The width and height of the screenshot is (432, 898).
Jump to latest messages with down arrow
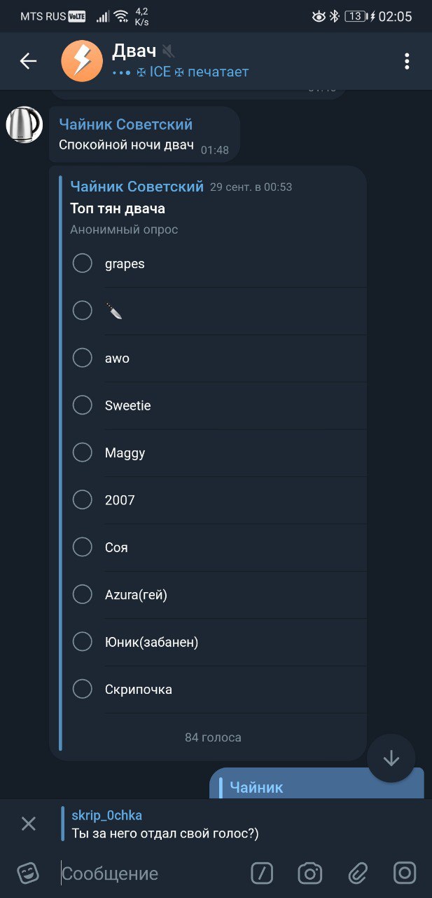tap(391, 758)
